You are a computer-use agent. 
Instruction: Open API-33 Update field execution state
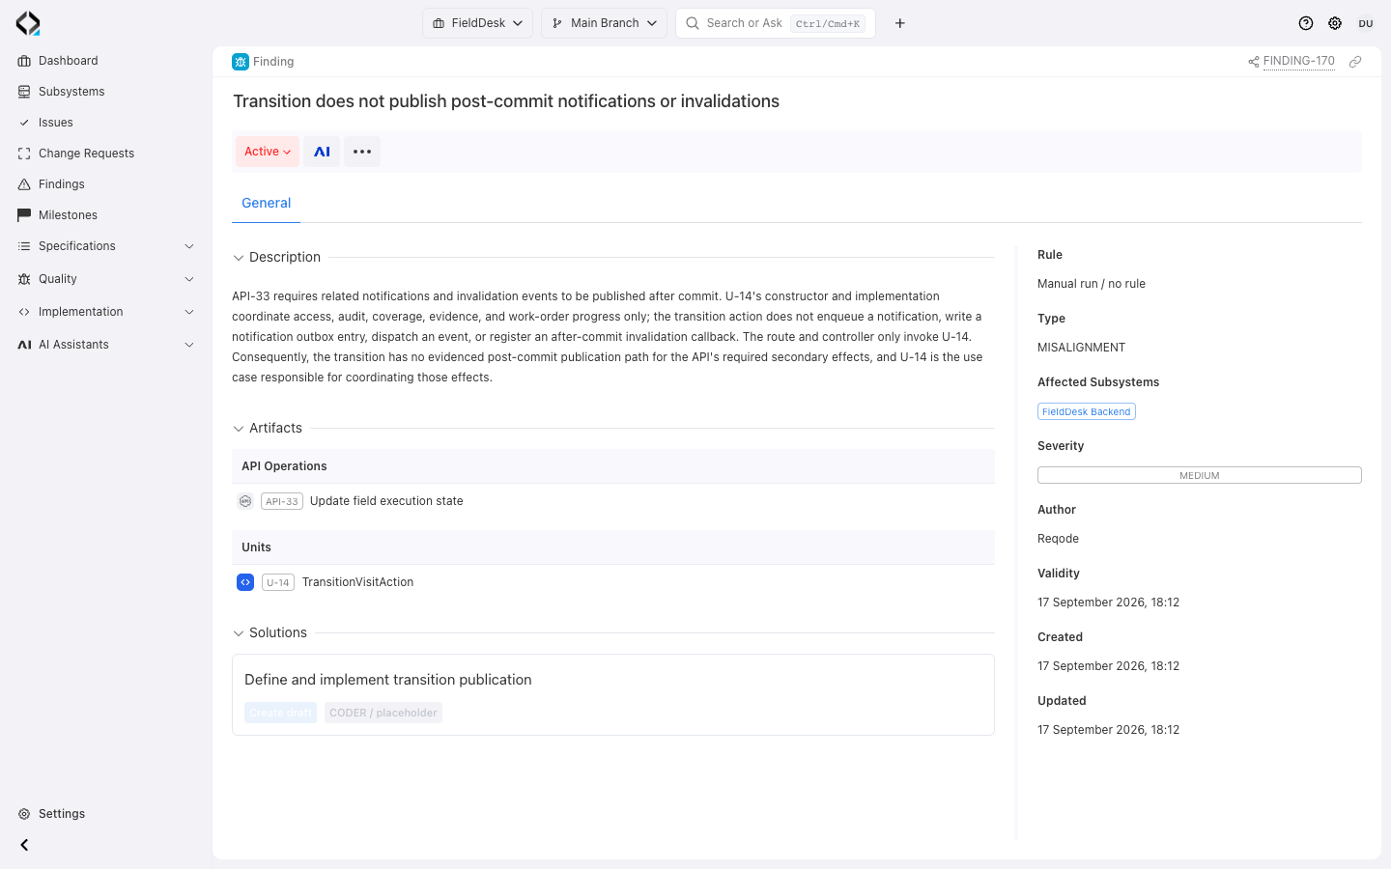(386, 501)
